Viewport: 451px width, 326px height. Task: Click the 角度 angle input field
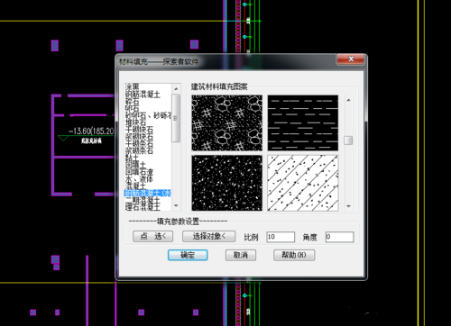point(339,237)
